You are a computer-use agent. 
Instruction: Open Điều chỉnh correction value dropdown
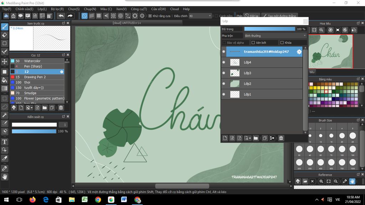click(200, 16)
